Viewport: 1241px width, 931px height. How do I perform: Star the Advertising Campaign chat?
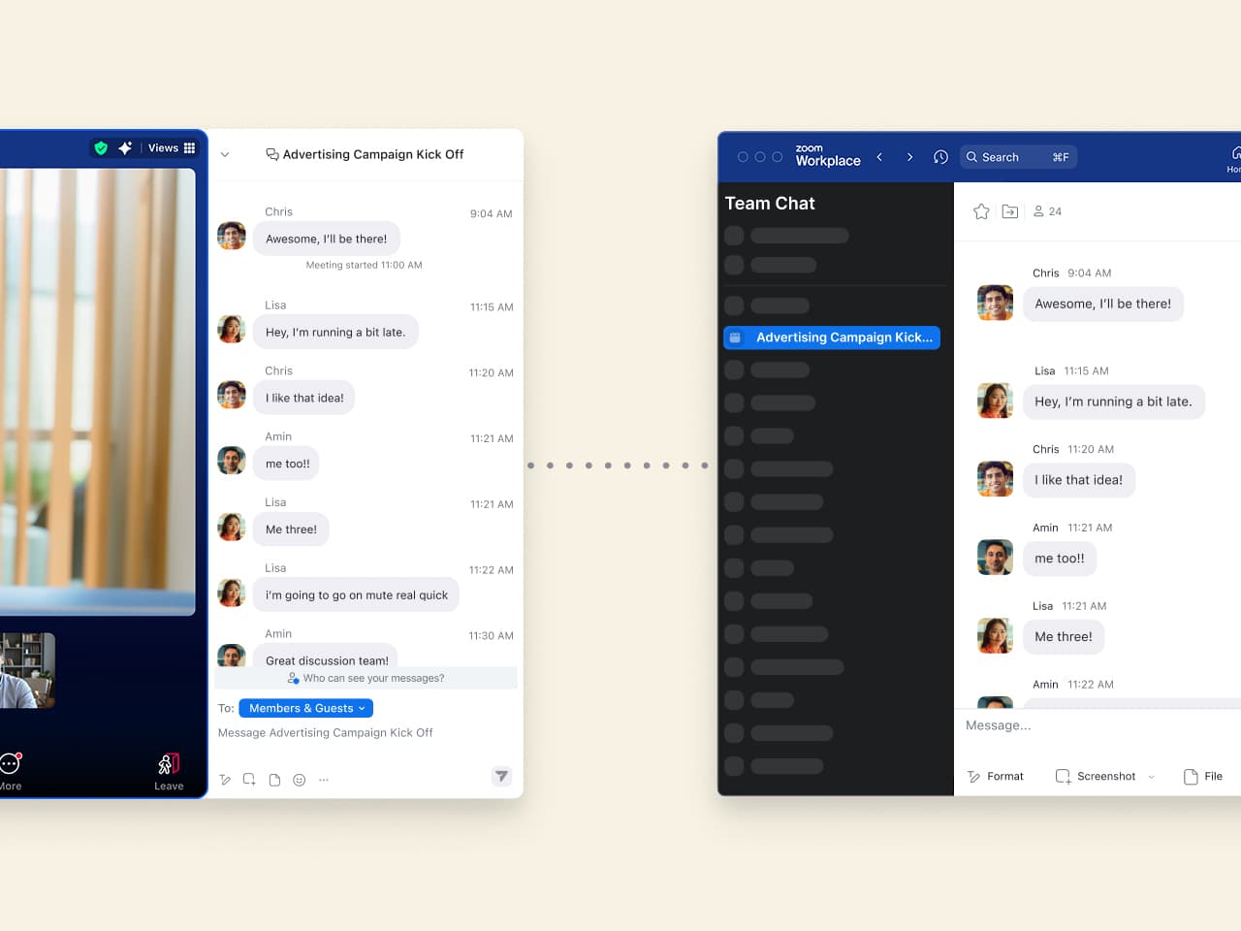[981, 211]
